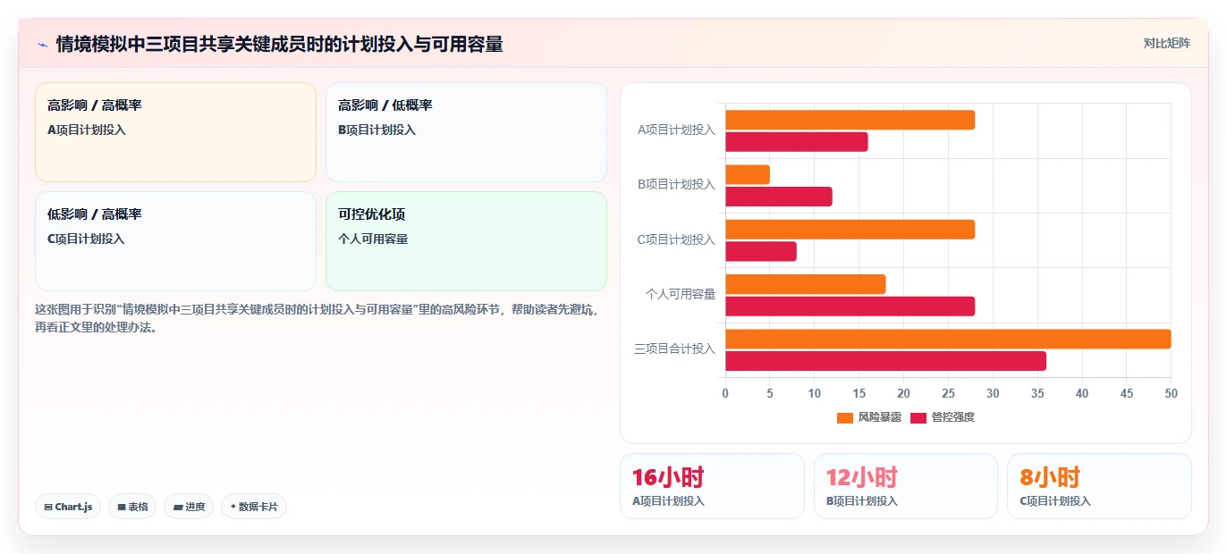Open the 16小时 A项目计划投入 stat card
The width and height of the screenshot is (1227, 554).
coord(712,486)
